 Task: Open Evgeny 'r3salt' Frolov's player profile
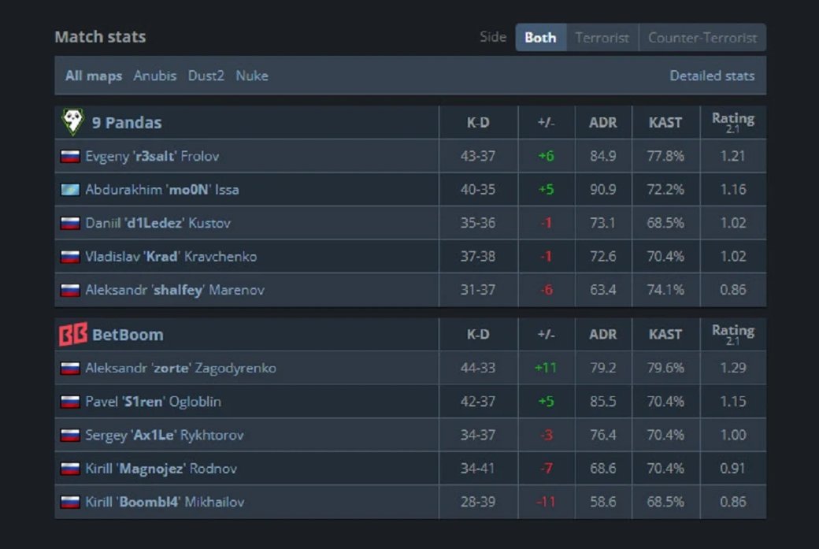click(152, 156)
